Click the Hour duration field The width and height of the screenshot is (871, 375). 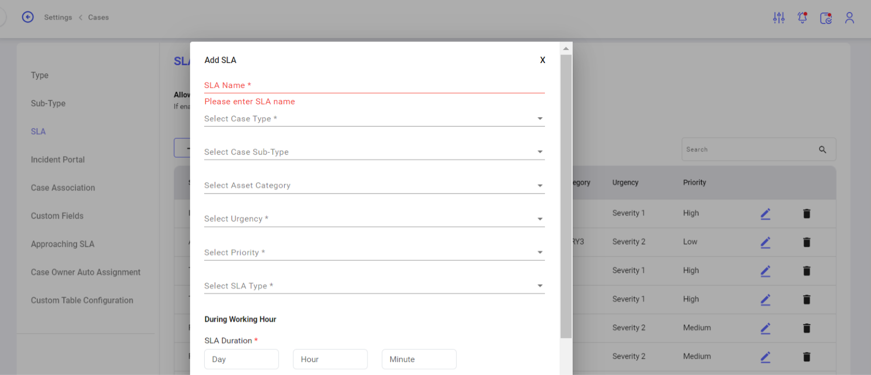330,359
